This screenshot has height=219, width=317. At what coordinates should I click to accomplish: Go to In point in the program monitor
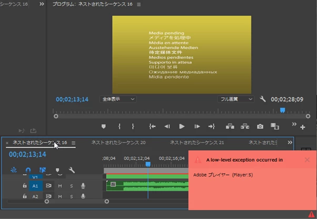[152, 127]
